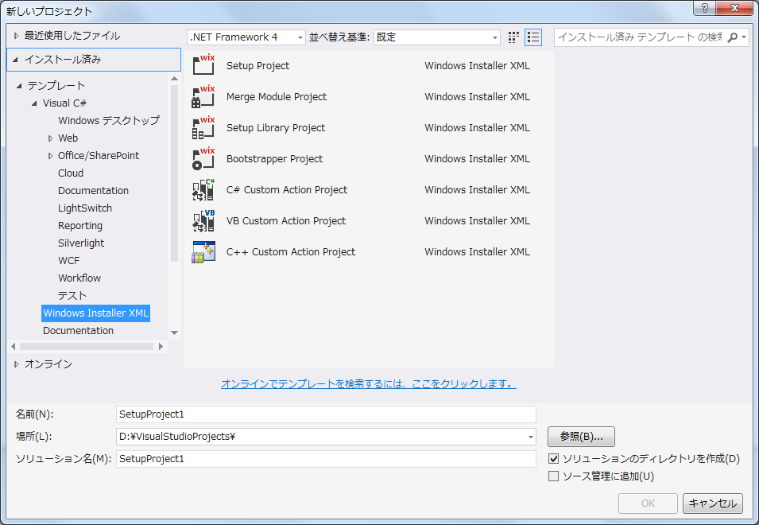
Task: Click the Merge Module Project icon
Action: tap(203, 97)
